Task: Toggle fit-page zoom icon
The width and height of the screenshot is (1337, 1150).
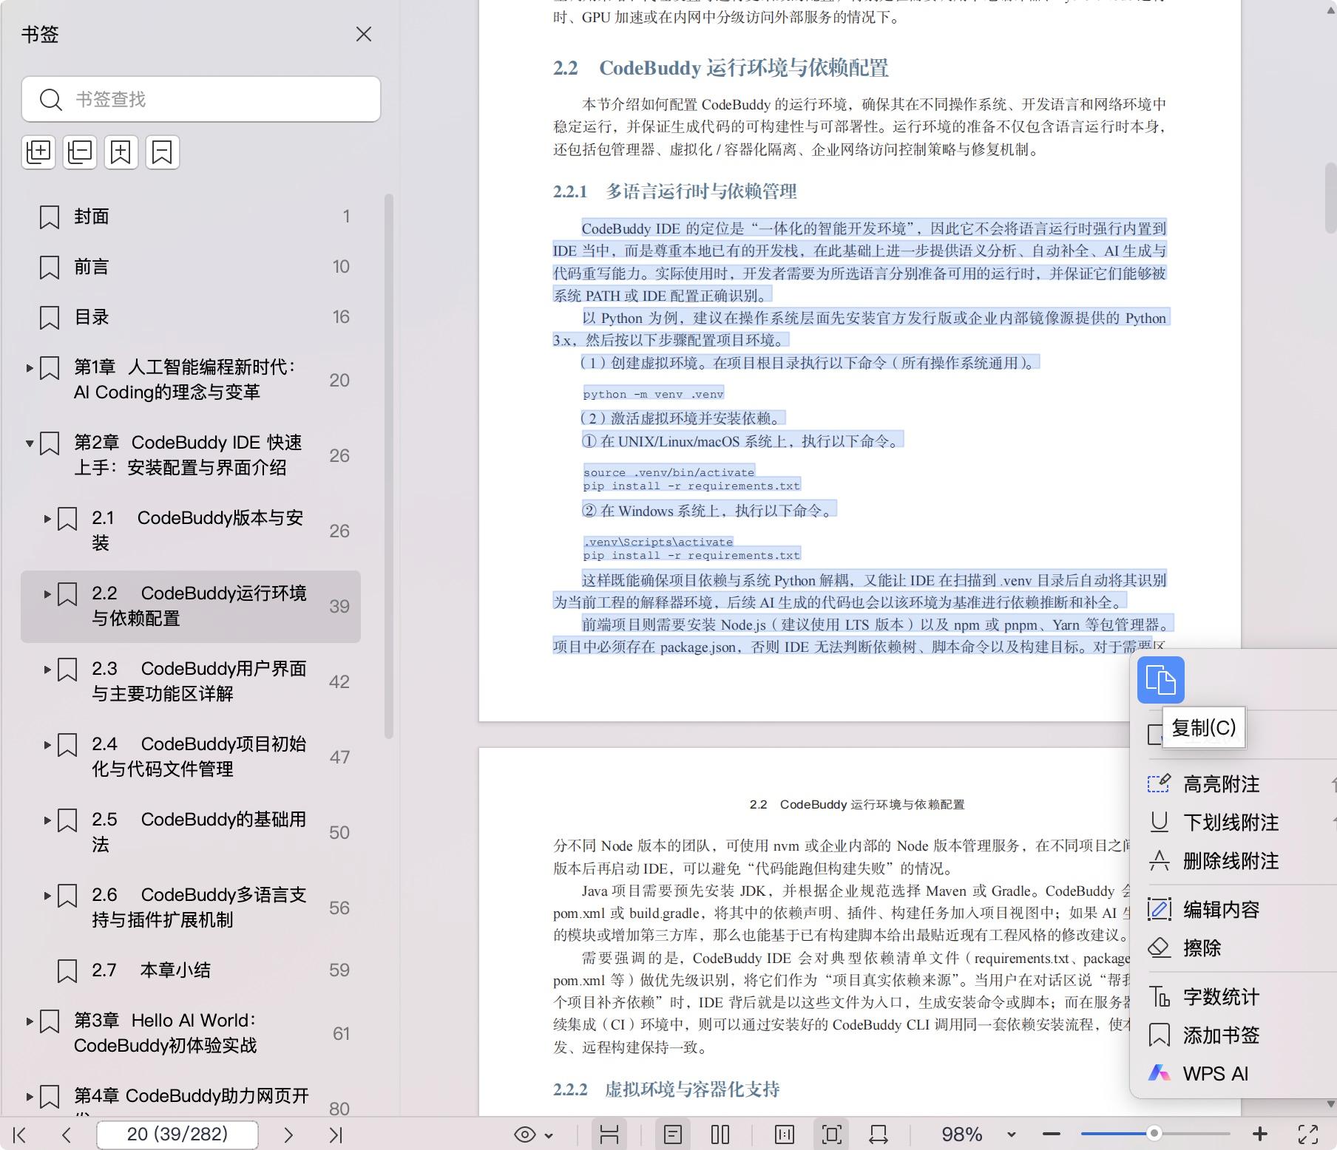Action: tap(832, 1134)
